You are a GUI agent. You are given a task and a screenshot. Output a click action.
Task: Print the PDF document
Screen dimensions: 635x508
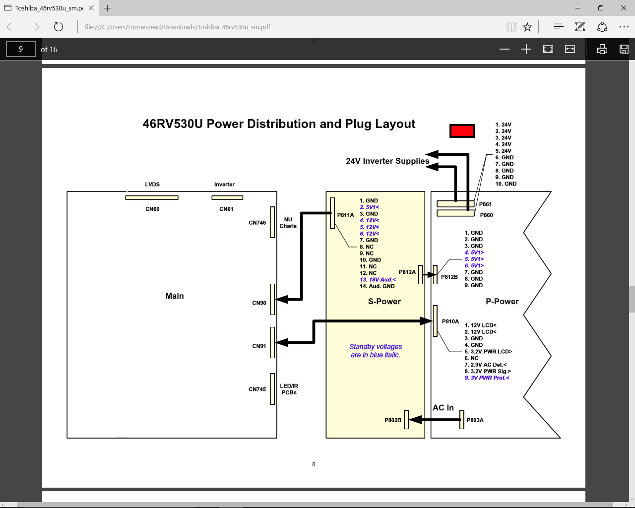click(x=602, y=49)
